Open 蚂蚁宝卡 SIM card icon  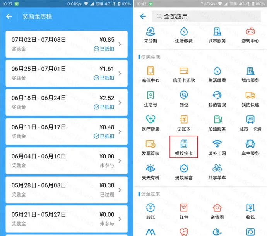[x=184, y=144]
